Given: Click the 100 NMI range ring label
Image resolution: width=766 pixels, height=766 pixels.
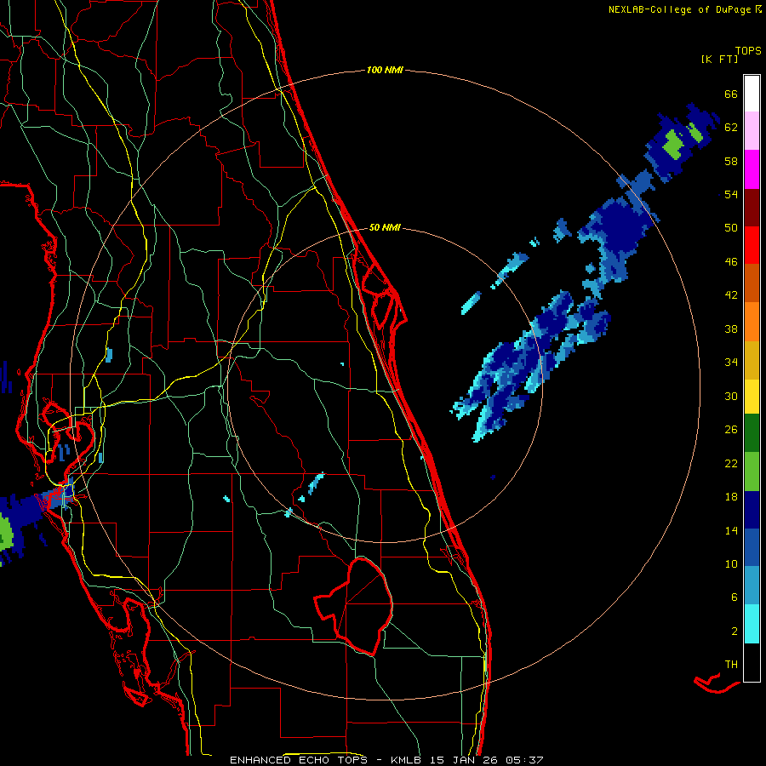Looking at the screenshot, I should 385,71.
